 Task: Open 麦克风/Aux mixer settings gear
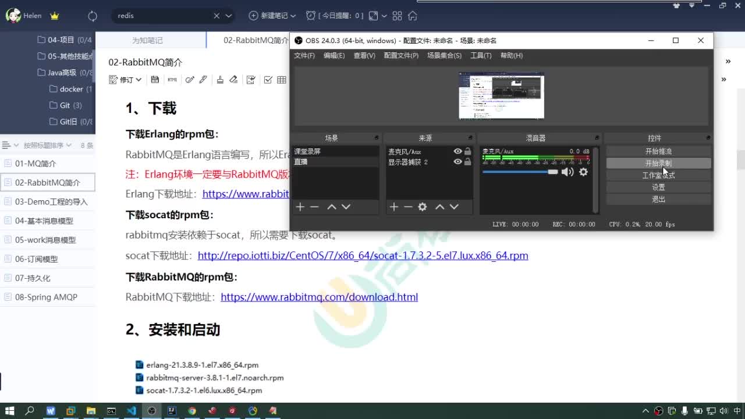click(x=583, y=172)
